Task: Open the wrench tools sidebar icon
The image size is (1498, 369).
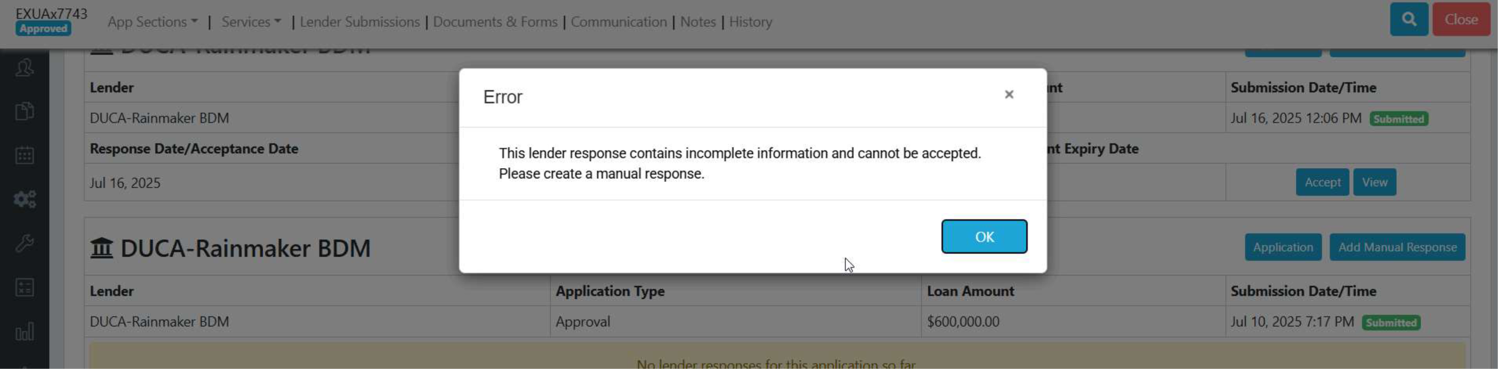Action: point(25,243)
